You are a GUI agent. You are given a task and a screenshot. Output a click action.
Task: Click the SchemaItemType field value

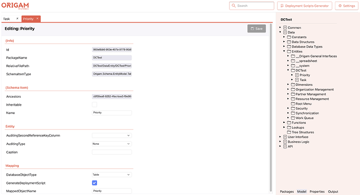pos(112,74)
